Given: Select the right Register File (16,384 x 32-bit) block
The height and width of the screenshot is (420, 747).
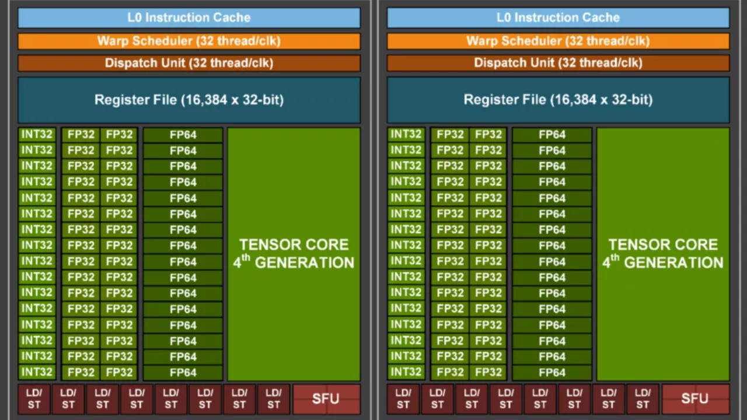Looking at the screenshot, I should click(558, 100).
